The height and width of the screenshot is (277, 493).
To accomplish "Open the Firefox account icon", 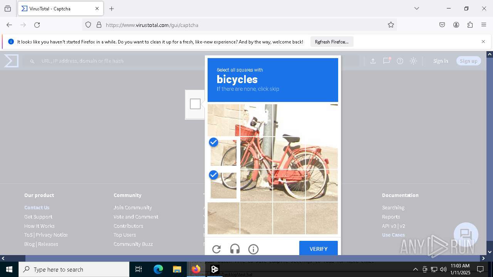I will (456, 25).
